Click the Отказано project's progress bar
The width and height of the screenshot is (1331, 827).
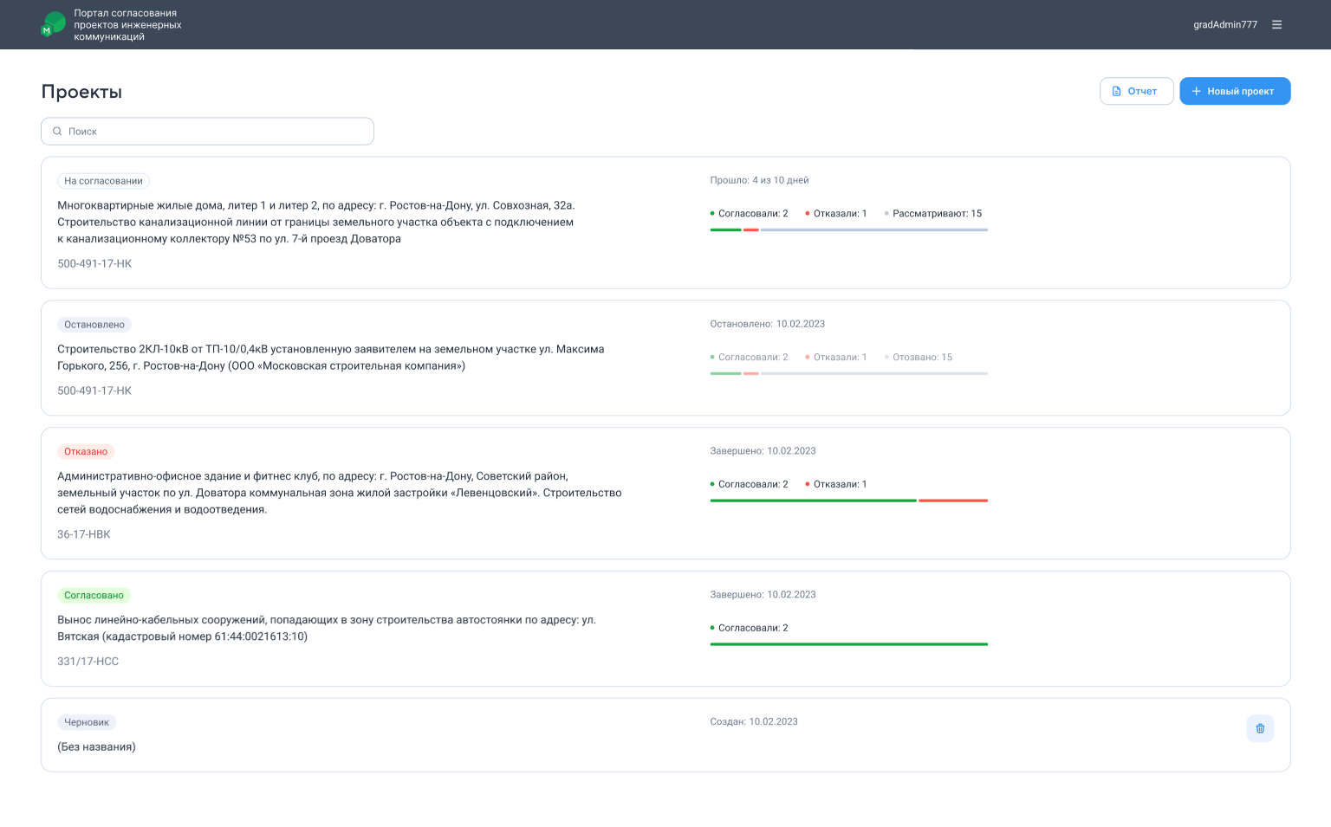(849, 501)
